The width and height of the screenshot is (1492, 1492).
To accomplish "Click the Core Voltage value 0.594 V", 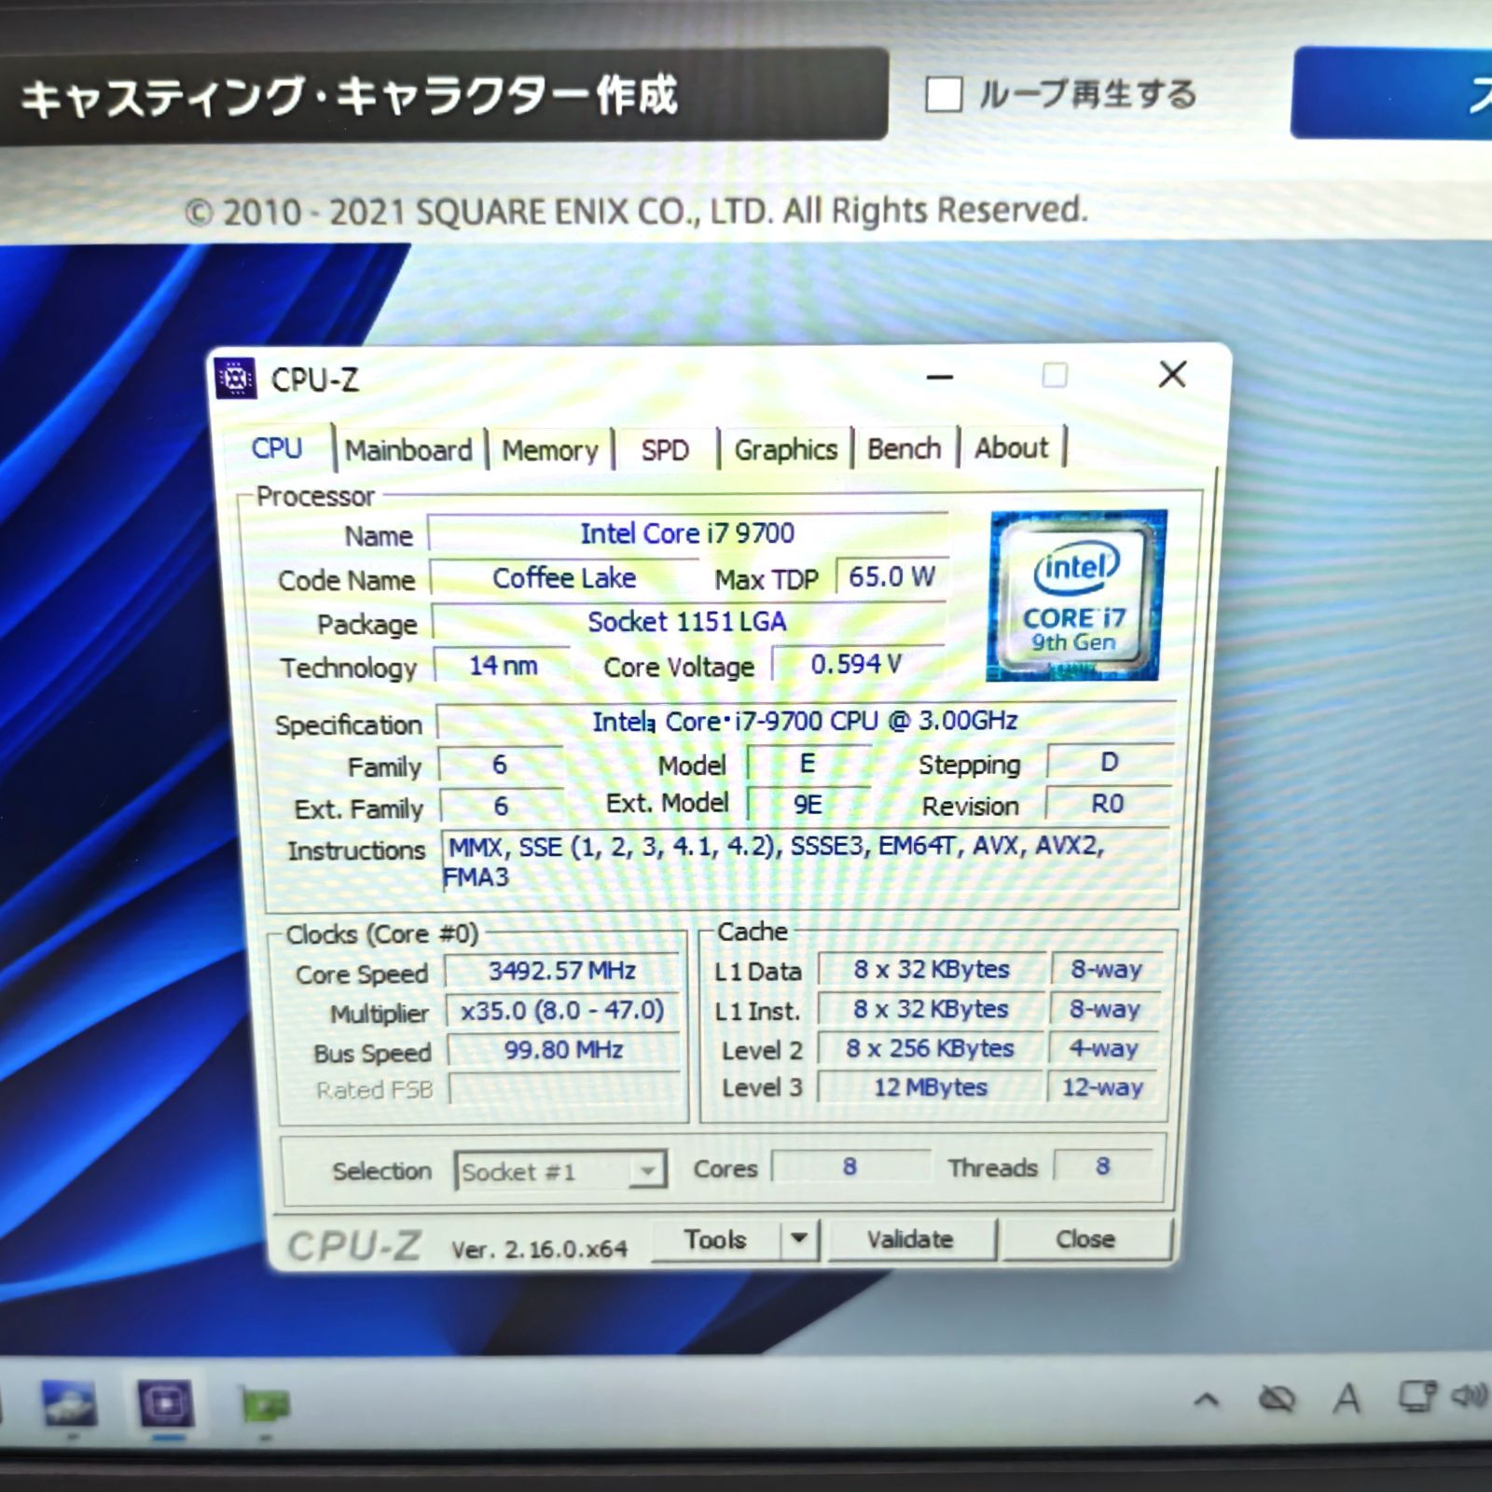I will point(857,664).
